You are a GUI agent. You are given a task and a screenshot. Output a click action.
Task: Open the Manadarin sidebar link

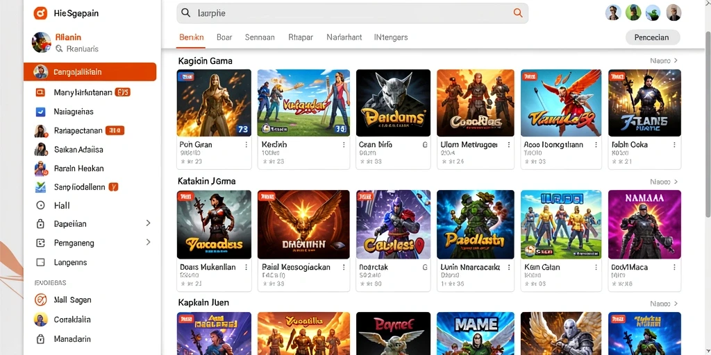click(72, 338)
